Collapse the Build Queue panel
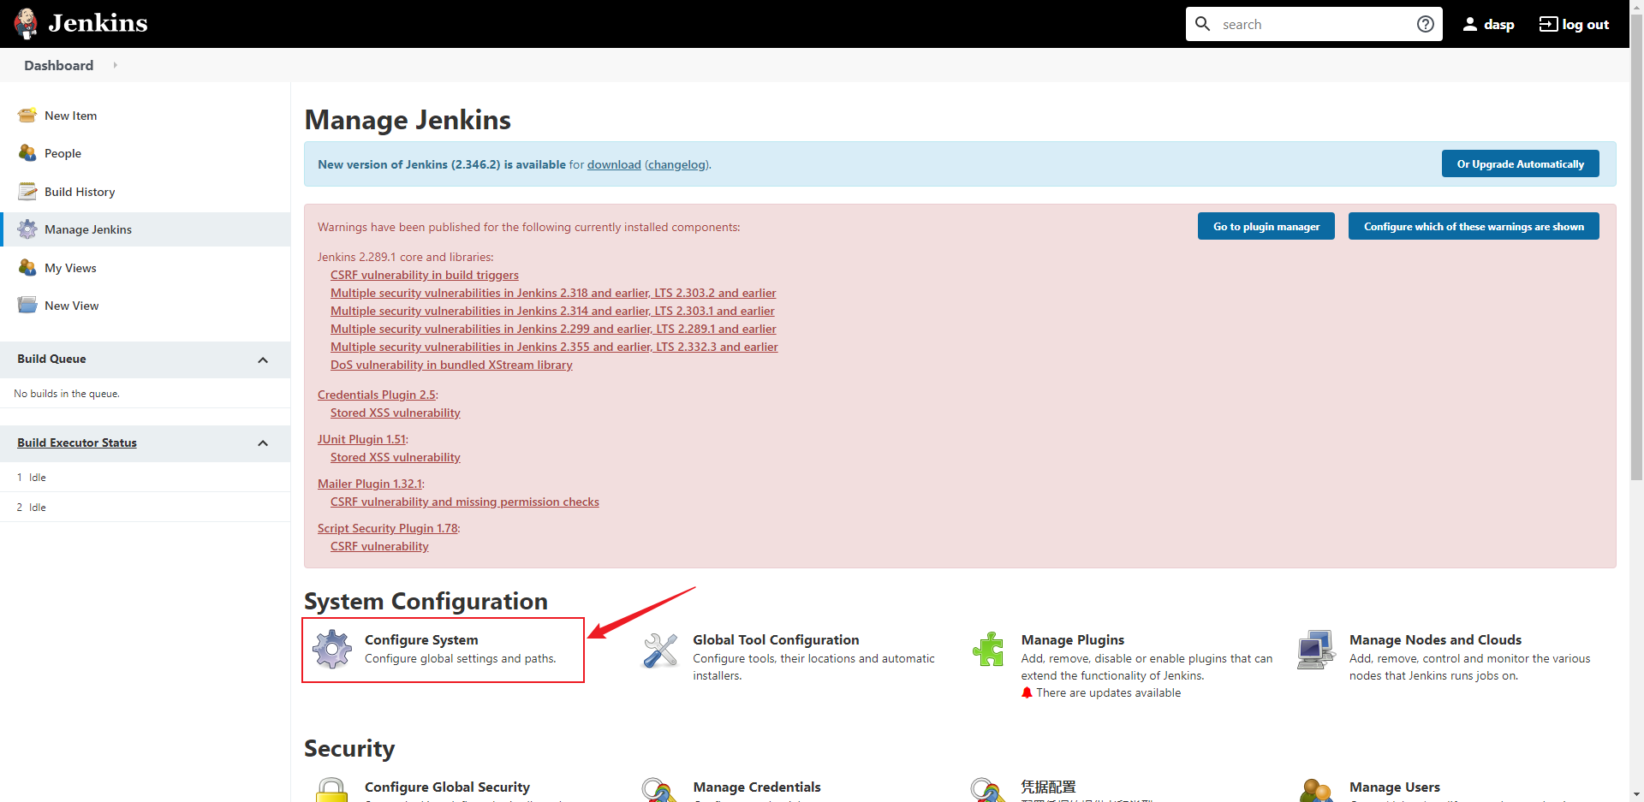 [x=263, y=360]
